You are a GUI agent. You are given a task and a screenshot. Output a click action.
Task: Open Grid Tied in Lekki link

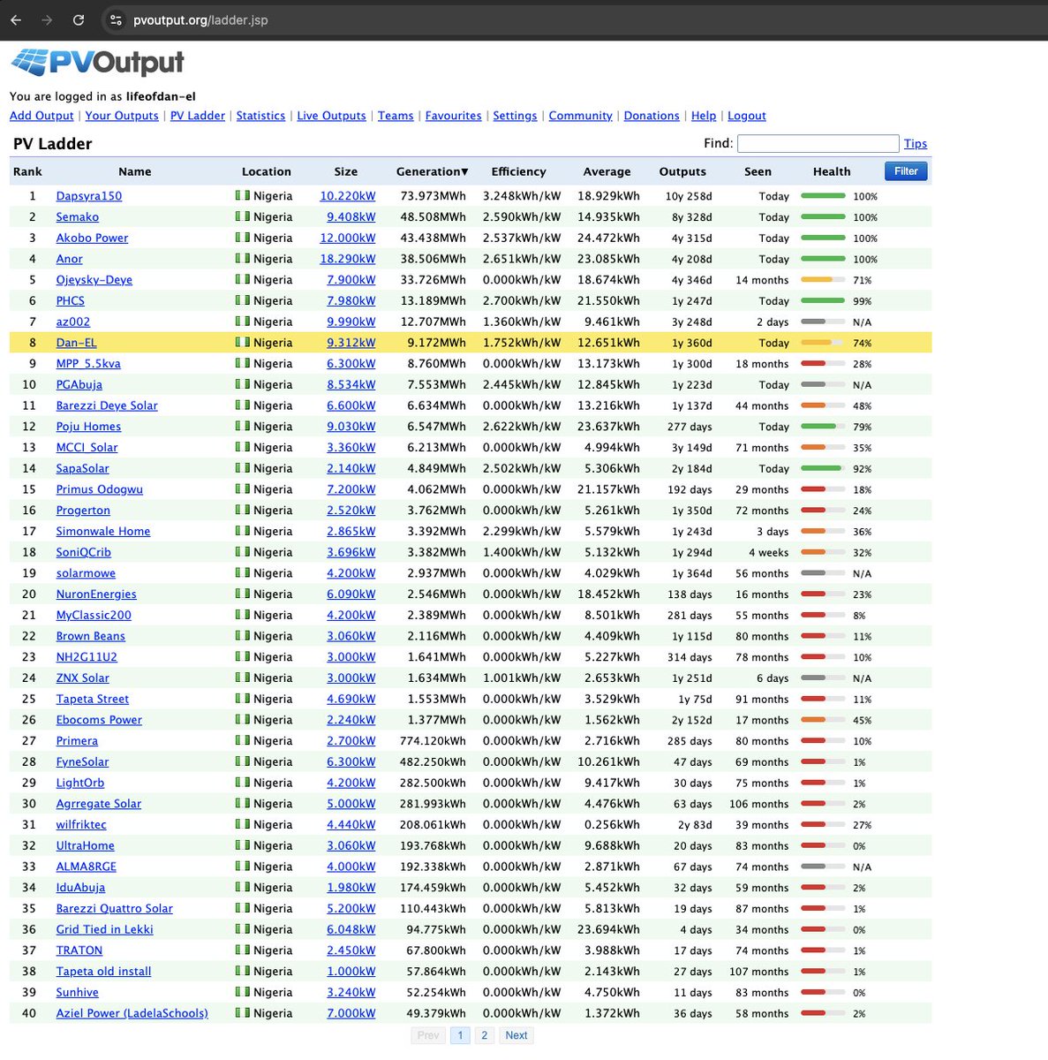(x=105, y=929)
